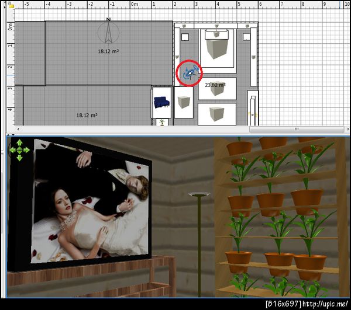Select the top-right corner shelf item

pyautogui.click(x=247, y=26)
